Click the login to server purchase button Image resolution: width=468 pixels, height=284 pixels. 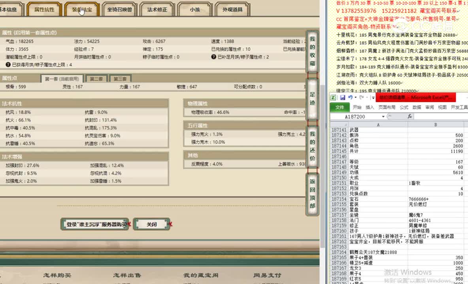pos(96,224)
